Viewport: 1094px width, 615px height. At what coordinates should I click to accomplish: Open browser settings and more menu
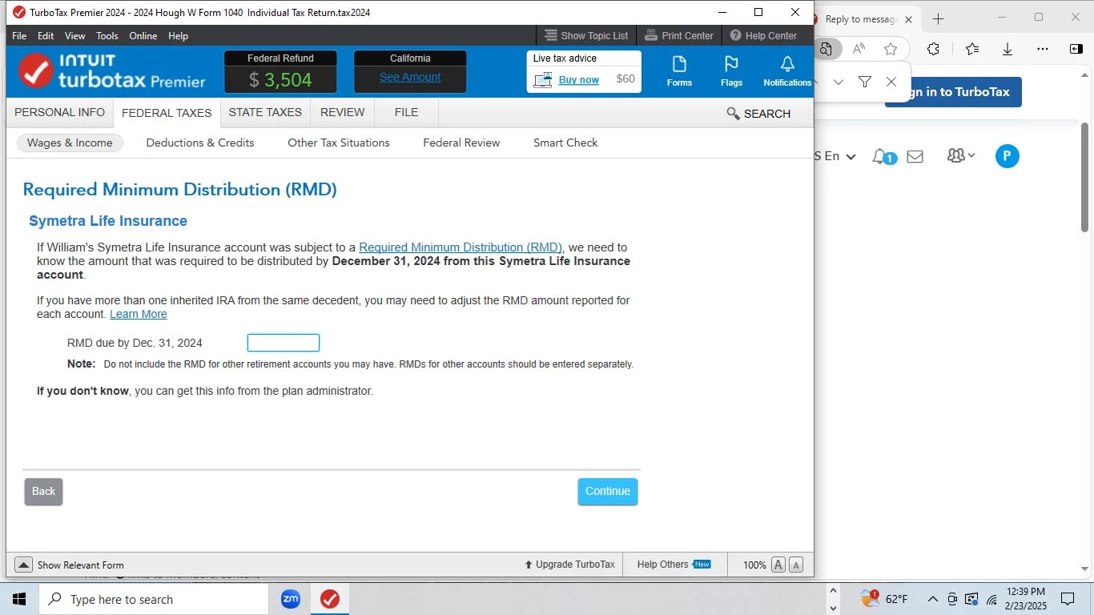[x=1042, y=49]
